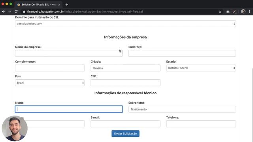Click the pen extension icon
This screenshot has height=142, width=253.
click(x=234, y=11)
